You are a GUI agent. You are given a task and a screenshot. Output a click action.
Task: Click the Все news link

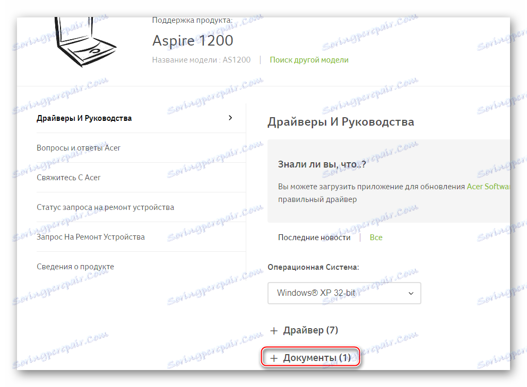click(x=376, y=238)
